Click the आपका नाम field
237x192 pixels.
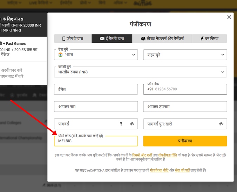[x=96, y=106]
